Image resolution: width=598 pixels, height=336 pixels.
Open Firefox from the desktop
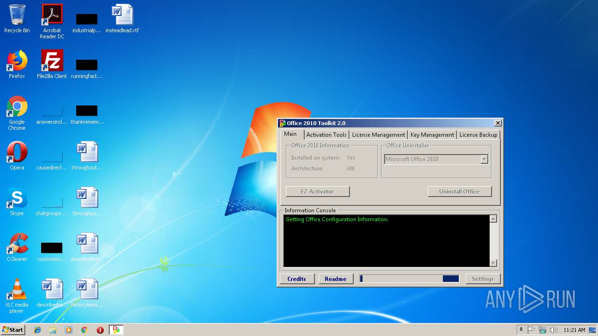point(17,65)
